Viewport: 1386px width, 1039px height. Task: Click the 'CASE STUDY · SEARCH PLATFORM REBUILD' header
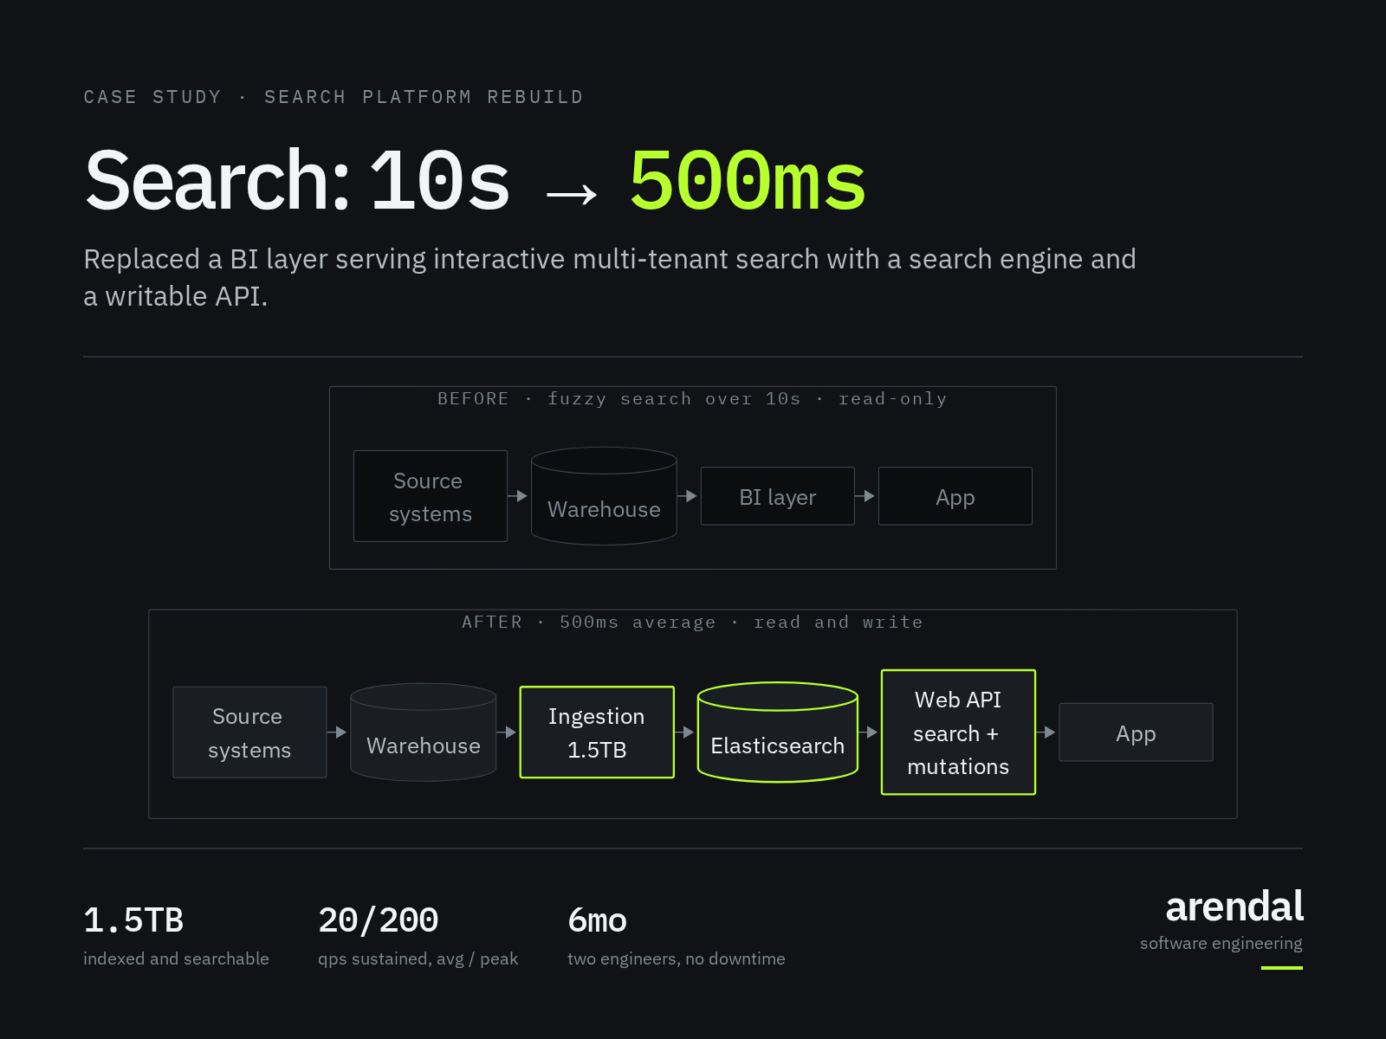pyautogui.click(x=334, y=97)
